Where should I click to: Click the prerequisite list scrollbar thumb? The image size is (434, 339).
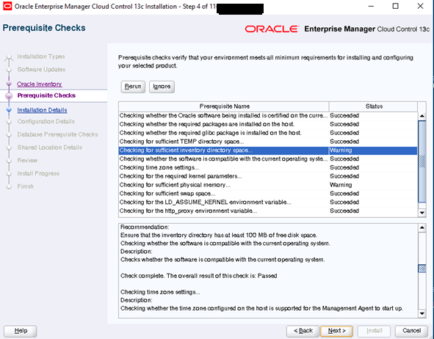pos(422,161)
